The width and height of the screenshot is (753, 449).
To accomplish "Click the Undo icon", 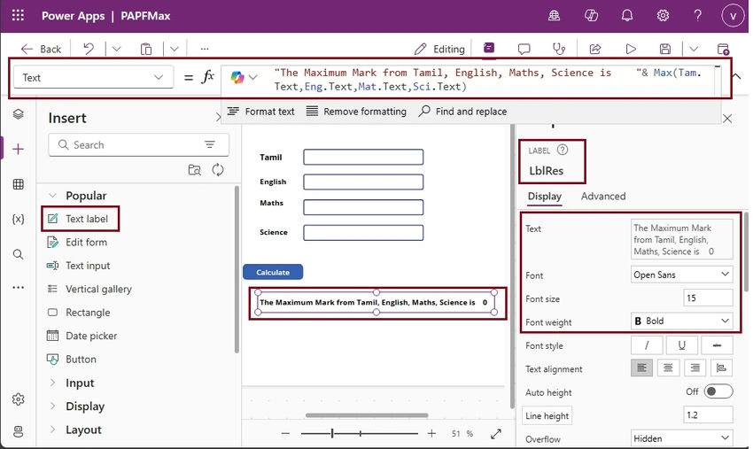I will click(x=89, y=49).
